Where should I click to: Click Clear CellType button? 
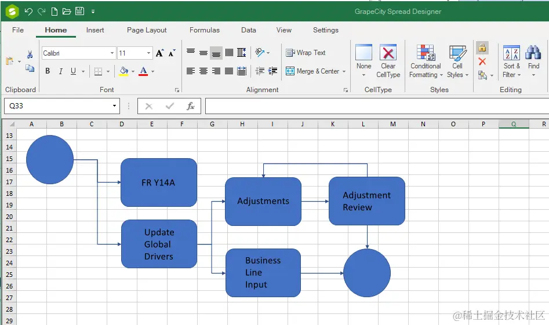tap(388, 61)
